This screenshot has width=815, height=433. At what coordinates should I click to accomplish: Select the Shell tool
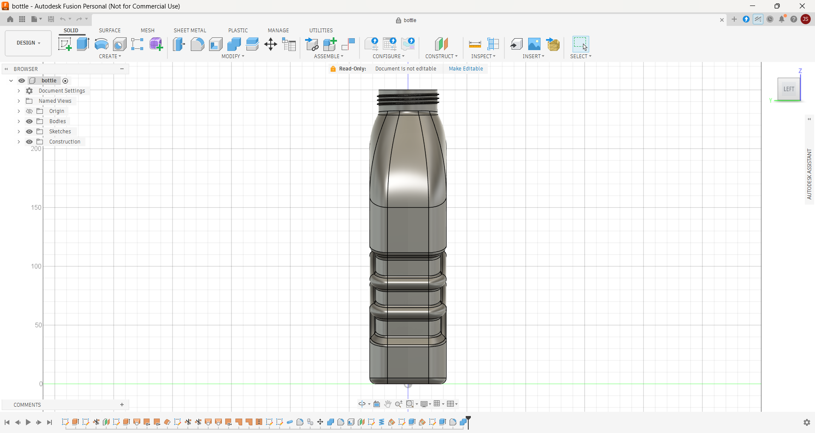[215, 44]
